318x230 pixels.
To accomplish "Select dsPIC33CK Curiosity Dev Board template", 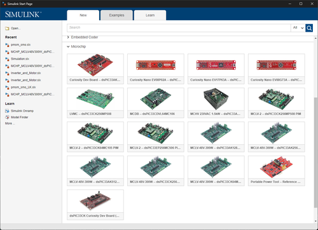I will pos(95,205).
